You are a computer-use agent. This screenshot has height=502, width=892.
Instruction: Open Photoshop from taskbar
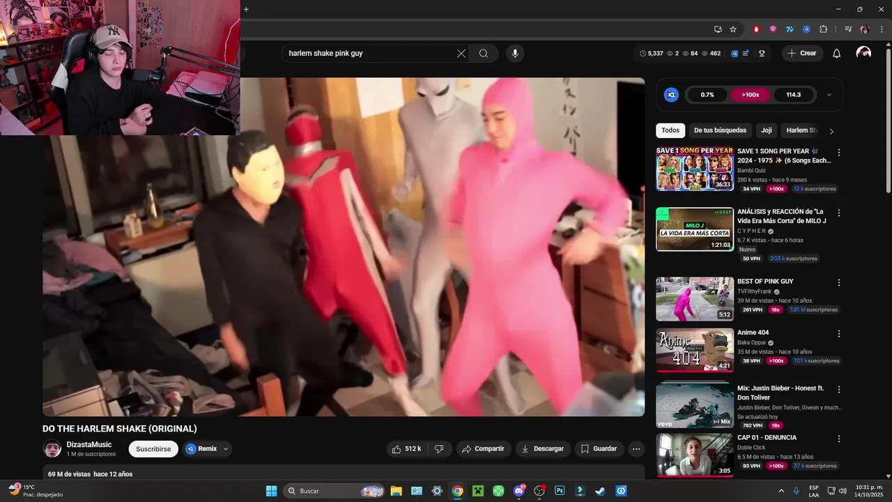560,491
